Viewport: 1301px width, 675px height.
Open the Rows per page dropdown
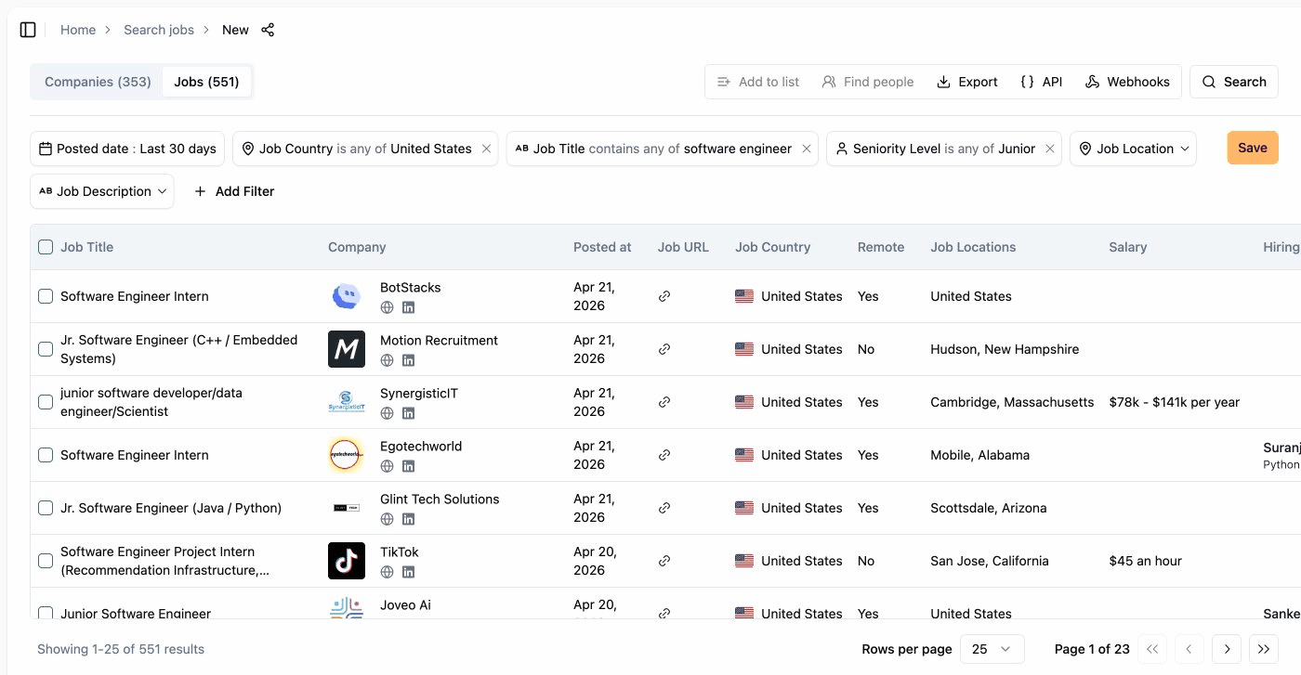tap(992, 649)
